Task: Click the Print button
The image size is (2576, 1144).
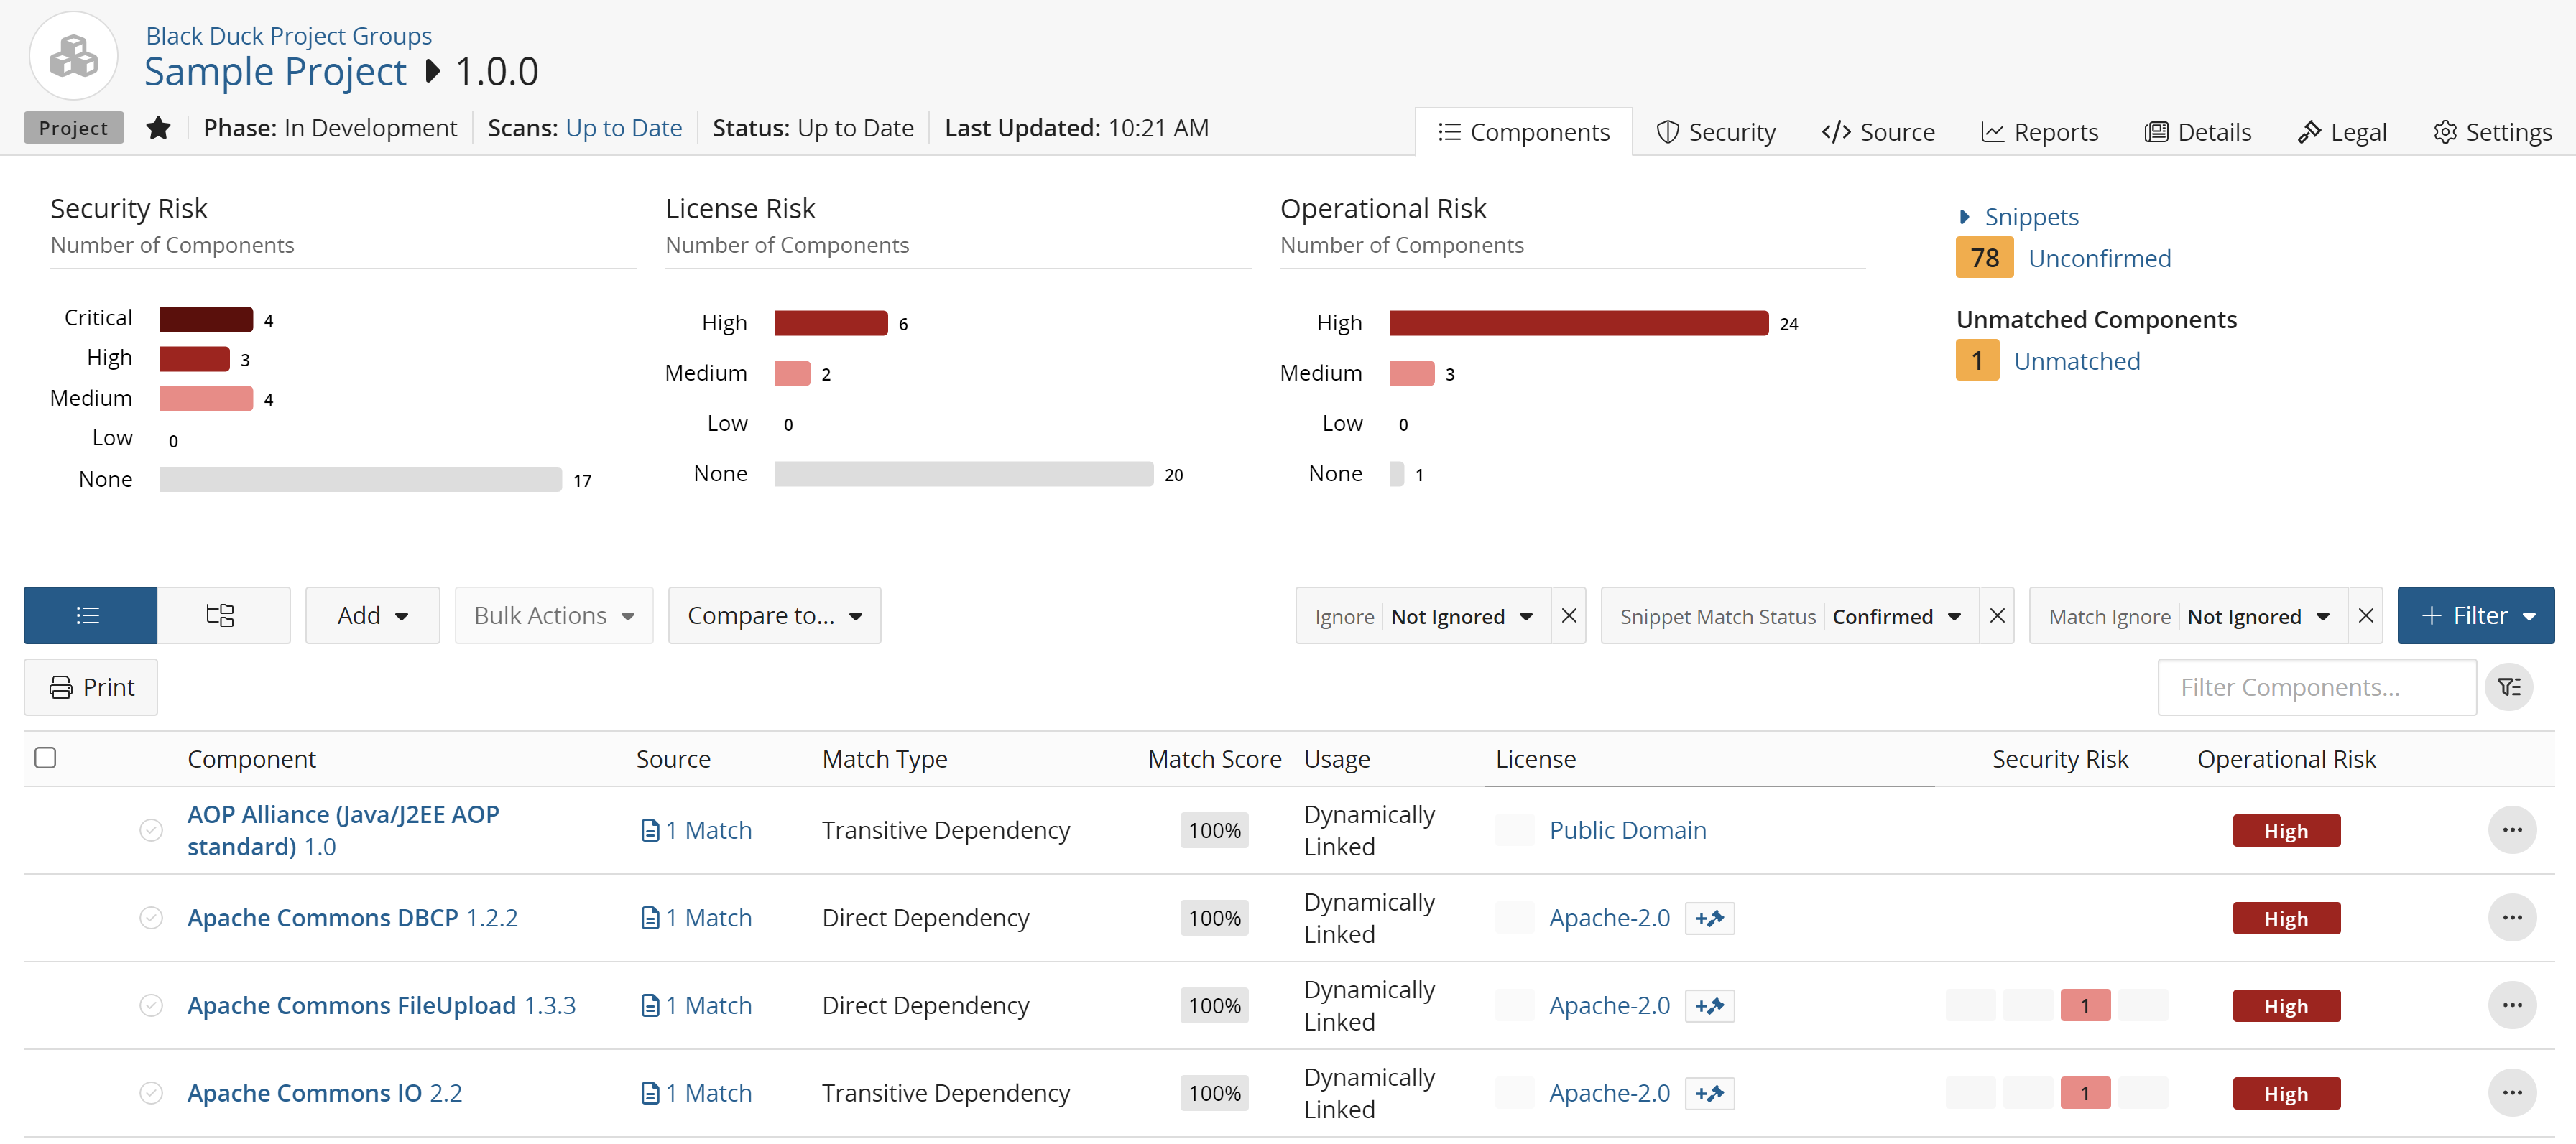Action: 91,687
